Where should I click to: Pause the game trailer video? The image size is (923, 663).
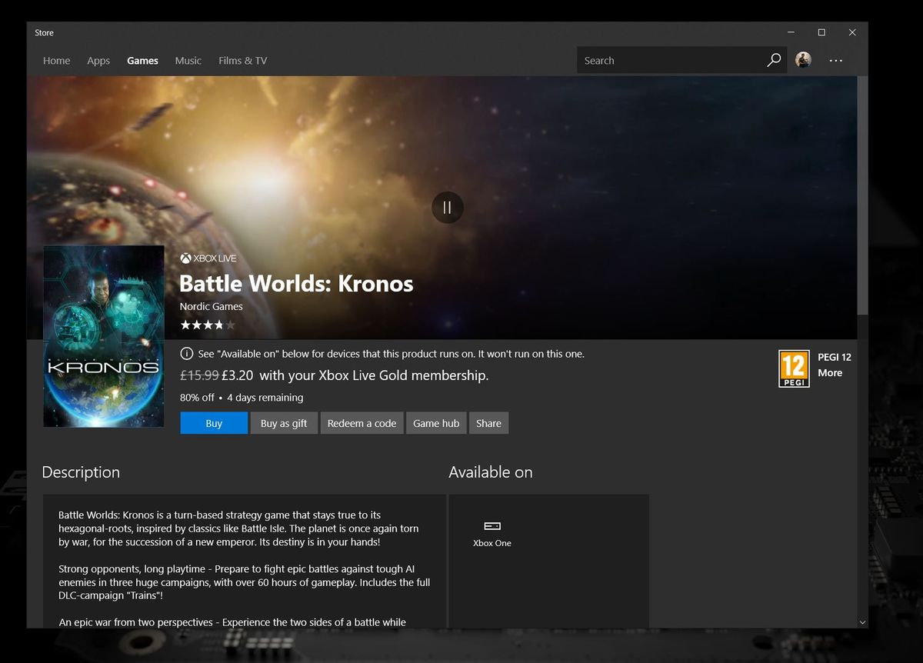tap(447, 207)
